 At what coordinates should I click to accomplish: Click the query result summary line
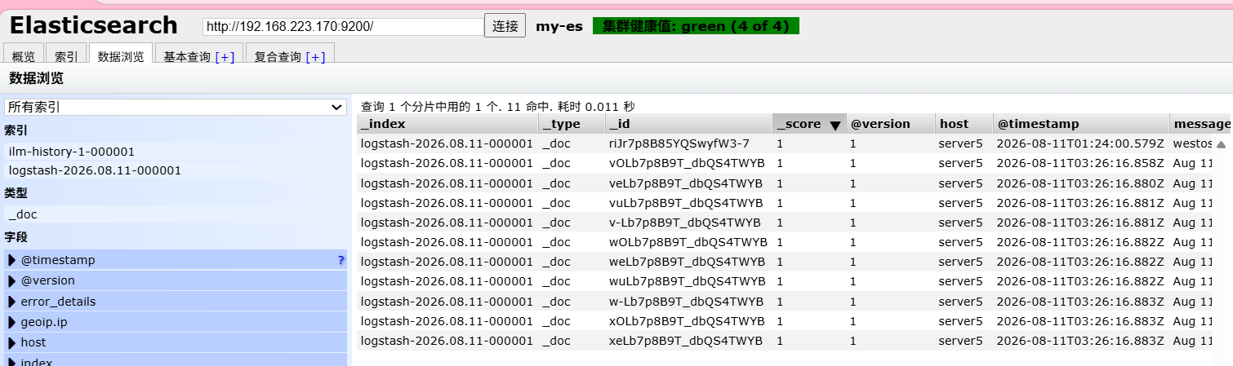(x=498, y=107)
